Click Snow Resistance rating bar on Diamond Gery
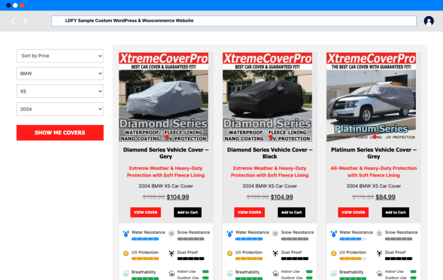This screenshot has height=280, width=443. tap(191, 239)
